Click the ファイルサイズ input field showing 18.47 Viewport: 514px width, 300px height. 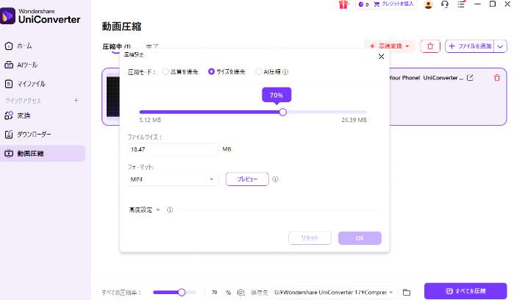point(173,149)
